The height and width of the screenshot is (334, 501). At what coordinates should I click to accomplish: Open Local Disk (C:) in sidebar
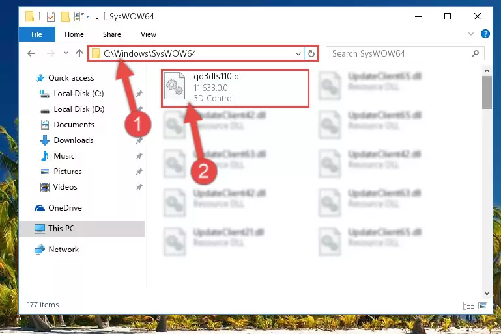[x=79, y=94]
